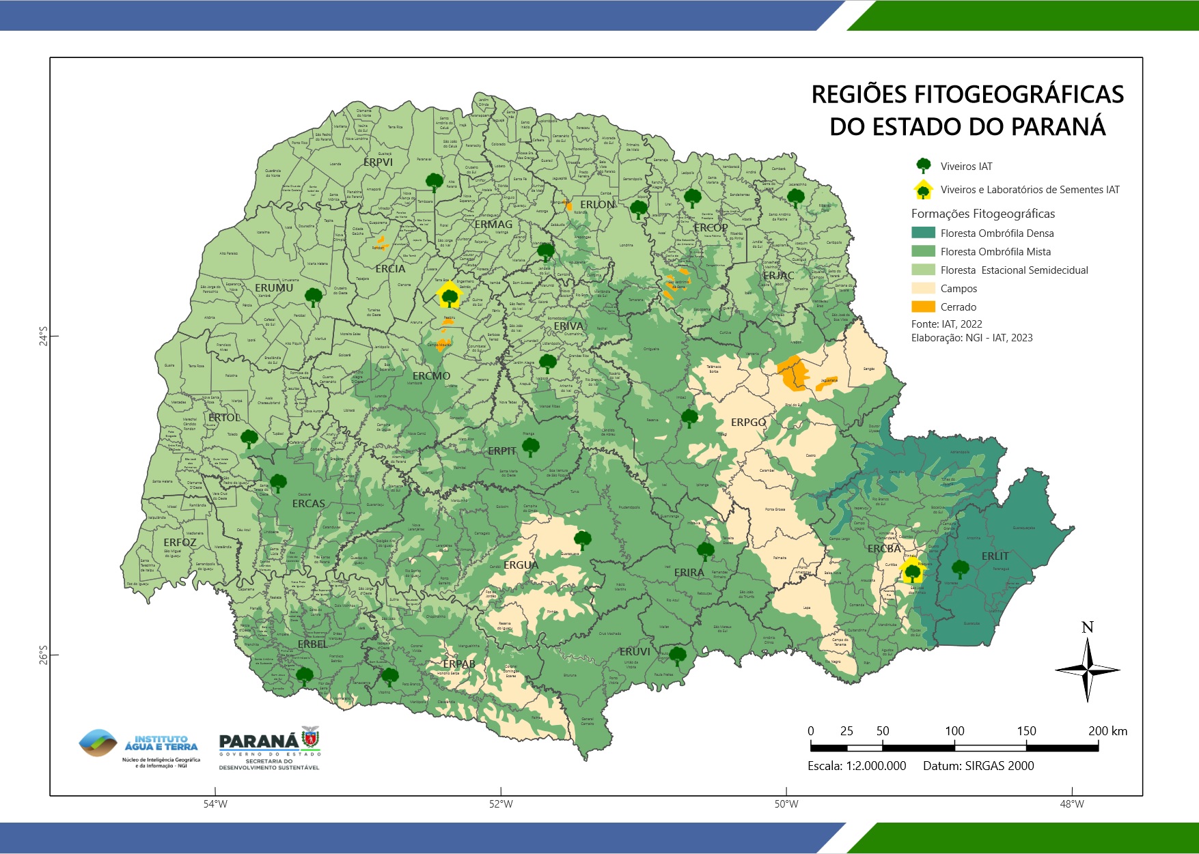This screenshot has height=854, width=1199.
Task: Click the ERCBA region label
Action: [x=884, y=549]
